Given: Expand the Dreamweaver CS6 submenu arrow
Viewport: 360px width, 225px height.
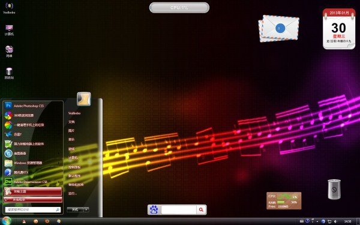Looking at the screenshot, I should [x=59, y=182].
